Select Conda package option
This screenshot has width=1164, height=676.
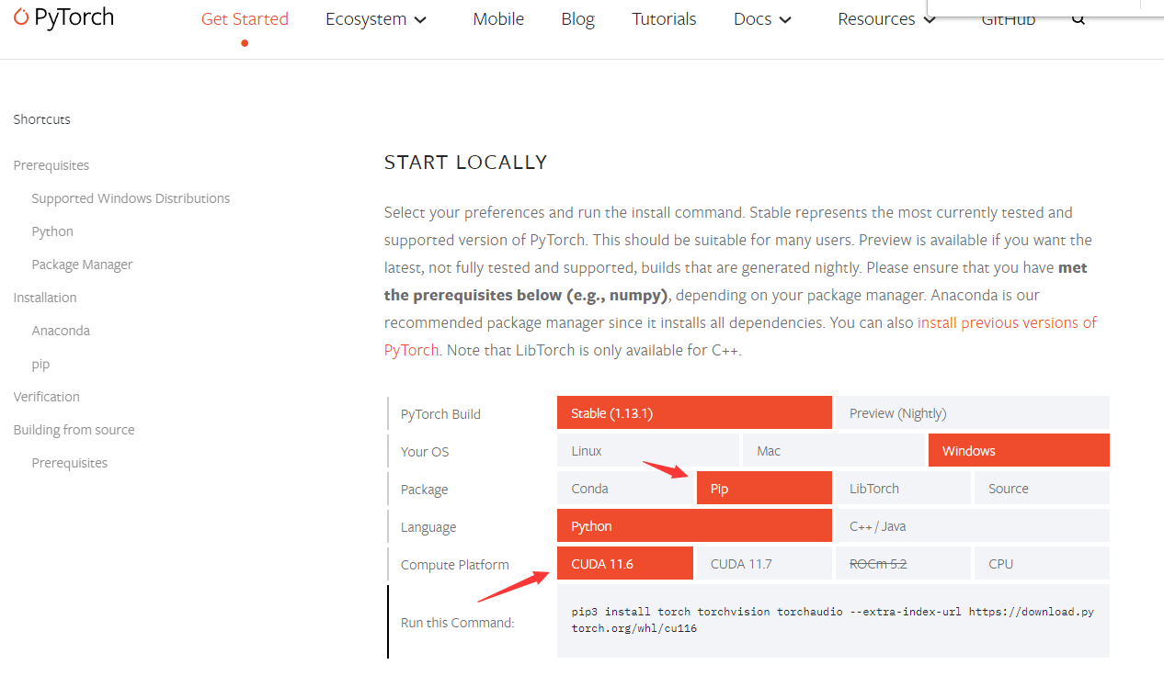[624, 489]
